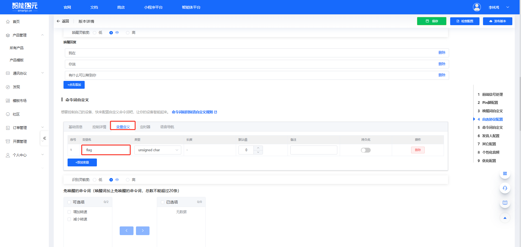Open the documentation book icon

(505, 203)
